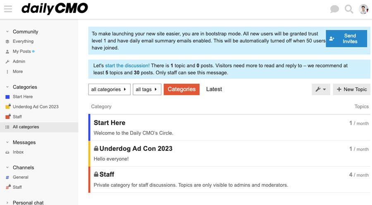Create a New Topic
The width and height of the screenshot is (372, 205).
click(351, 89)
